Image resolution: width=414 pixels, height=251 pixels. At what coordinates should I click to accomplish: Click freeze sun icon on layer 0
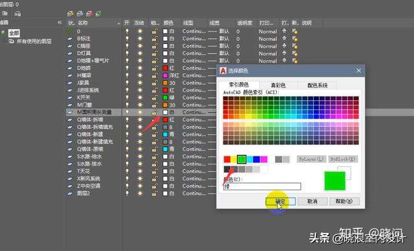pos(140,31)
